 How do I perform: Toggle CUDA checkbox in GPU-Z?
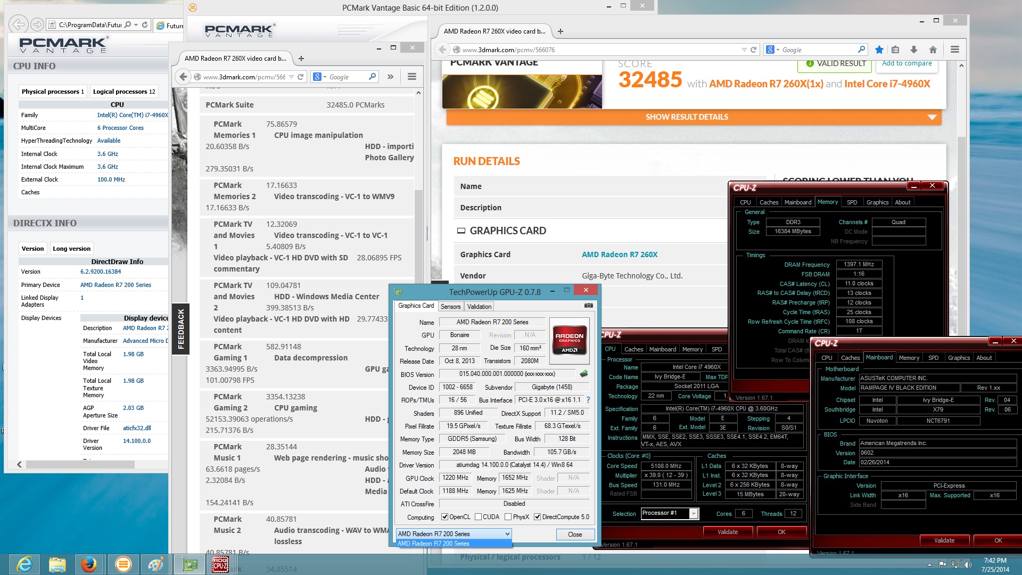(478, 517)
